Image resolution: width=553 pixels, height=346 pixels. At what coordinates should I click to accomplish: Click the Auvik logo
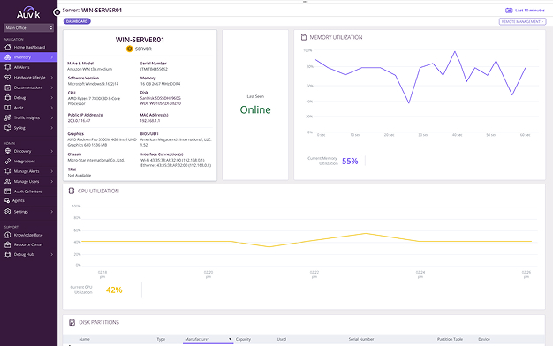pyautogui.click(x=28, y=12)
